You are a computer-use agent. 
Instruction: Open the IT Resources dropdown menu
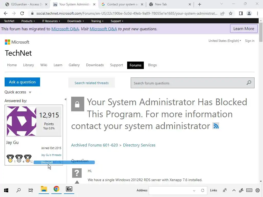click(x=51, y=21)
